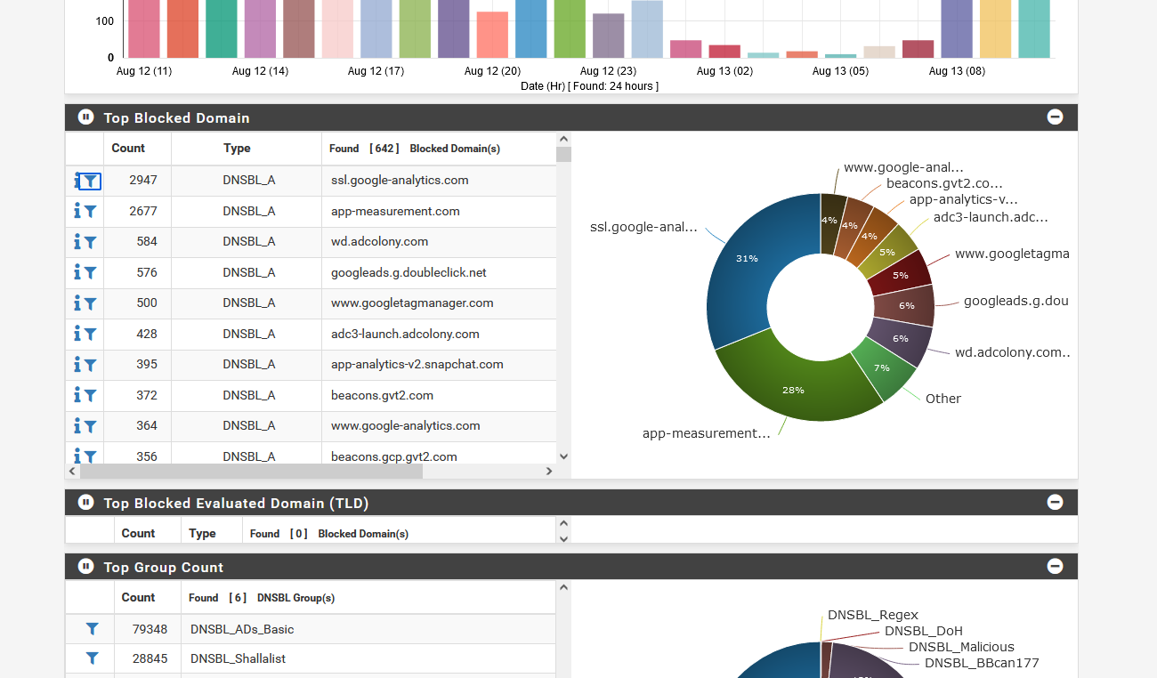Image resolution: width=1157 pixels, height=678 pixels.
Task: Open info for ssl.google-analytics.com row
Action: tap(77, 181)
